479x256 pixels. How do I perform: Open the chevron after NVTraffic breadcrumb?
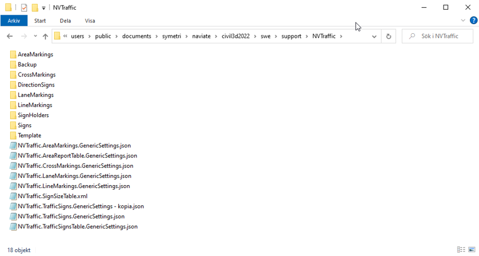(341, 37)
